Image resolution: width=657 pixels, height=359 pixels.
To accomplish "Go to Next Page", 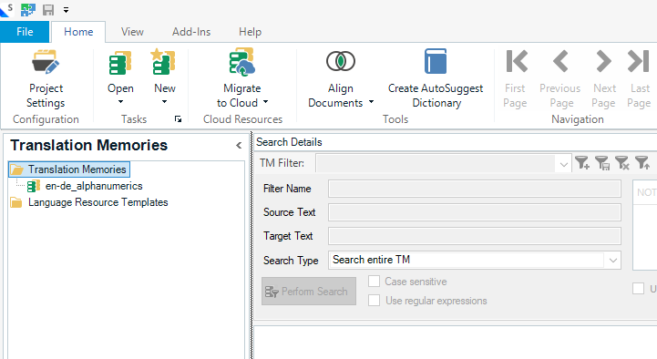I will tap(604, 78).
